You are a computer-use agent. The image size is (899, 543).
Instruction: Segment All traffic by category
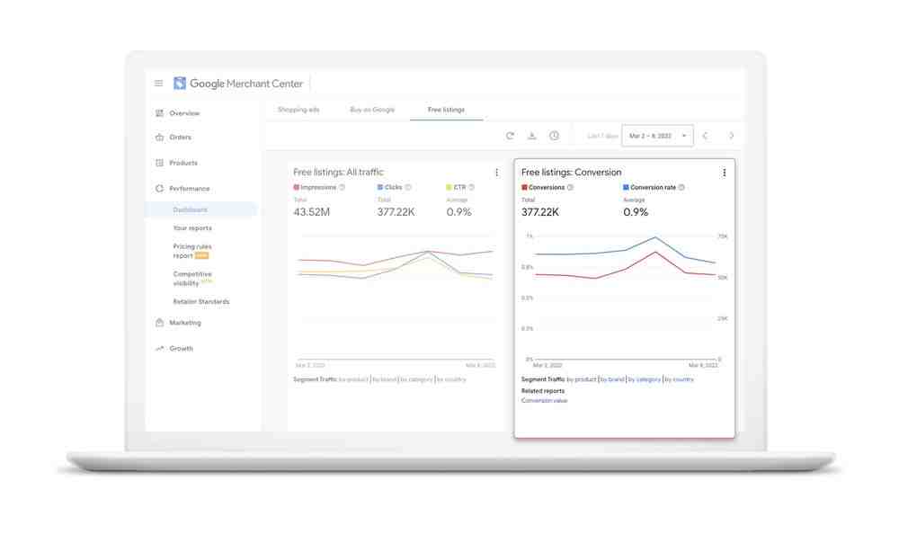pyautogui.click(x=416, y=379)
